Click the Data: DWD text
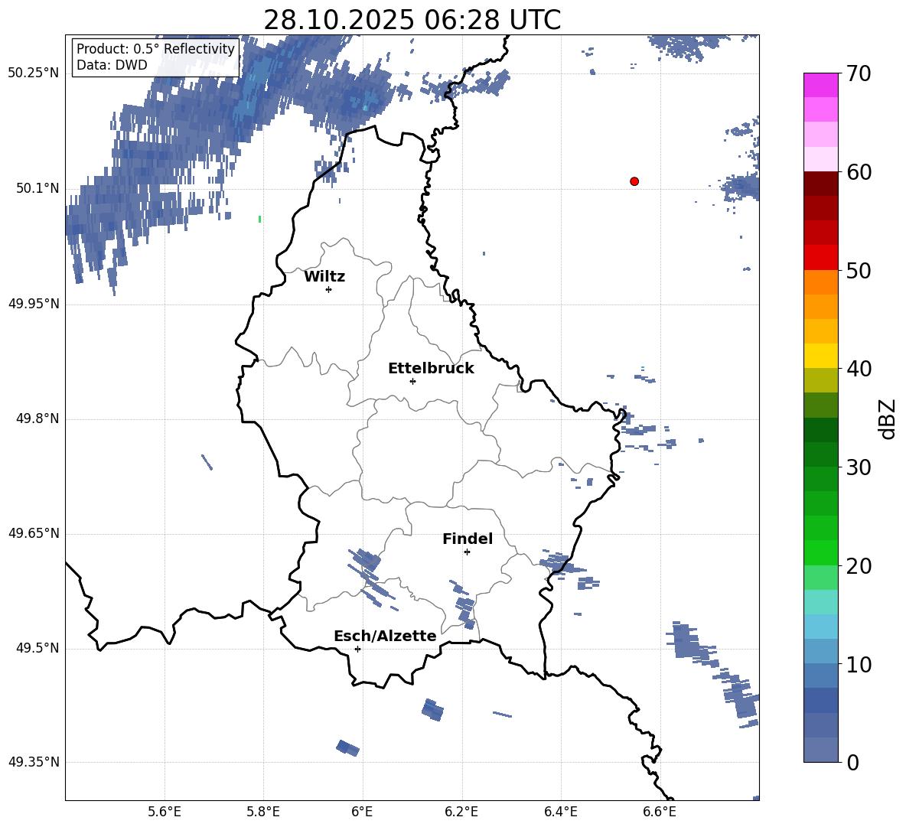906x827 pixels. (x=112, y=65)
